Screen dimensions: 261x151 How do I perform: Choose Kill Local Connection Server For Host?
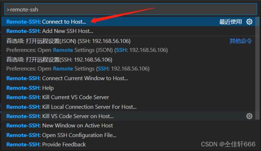coord(128,107)
